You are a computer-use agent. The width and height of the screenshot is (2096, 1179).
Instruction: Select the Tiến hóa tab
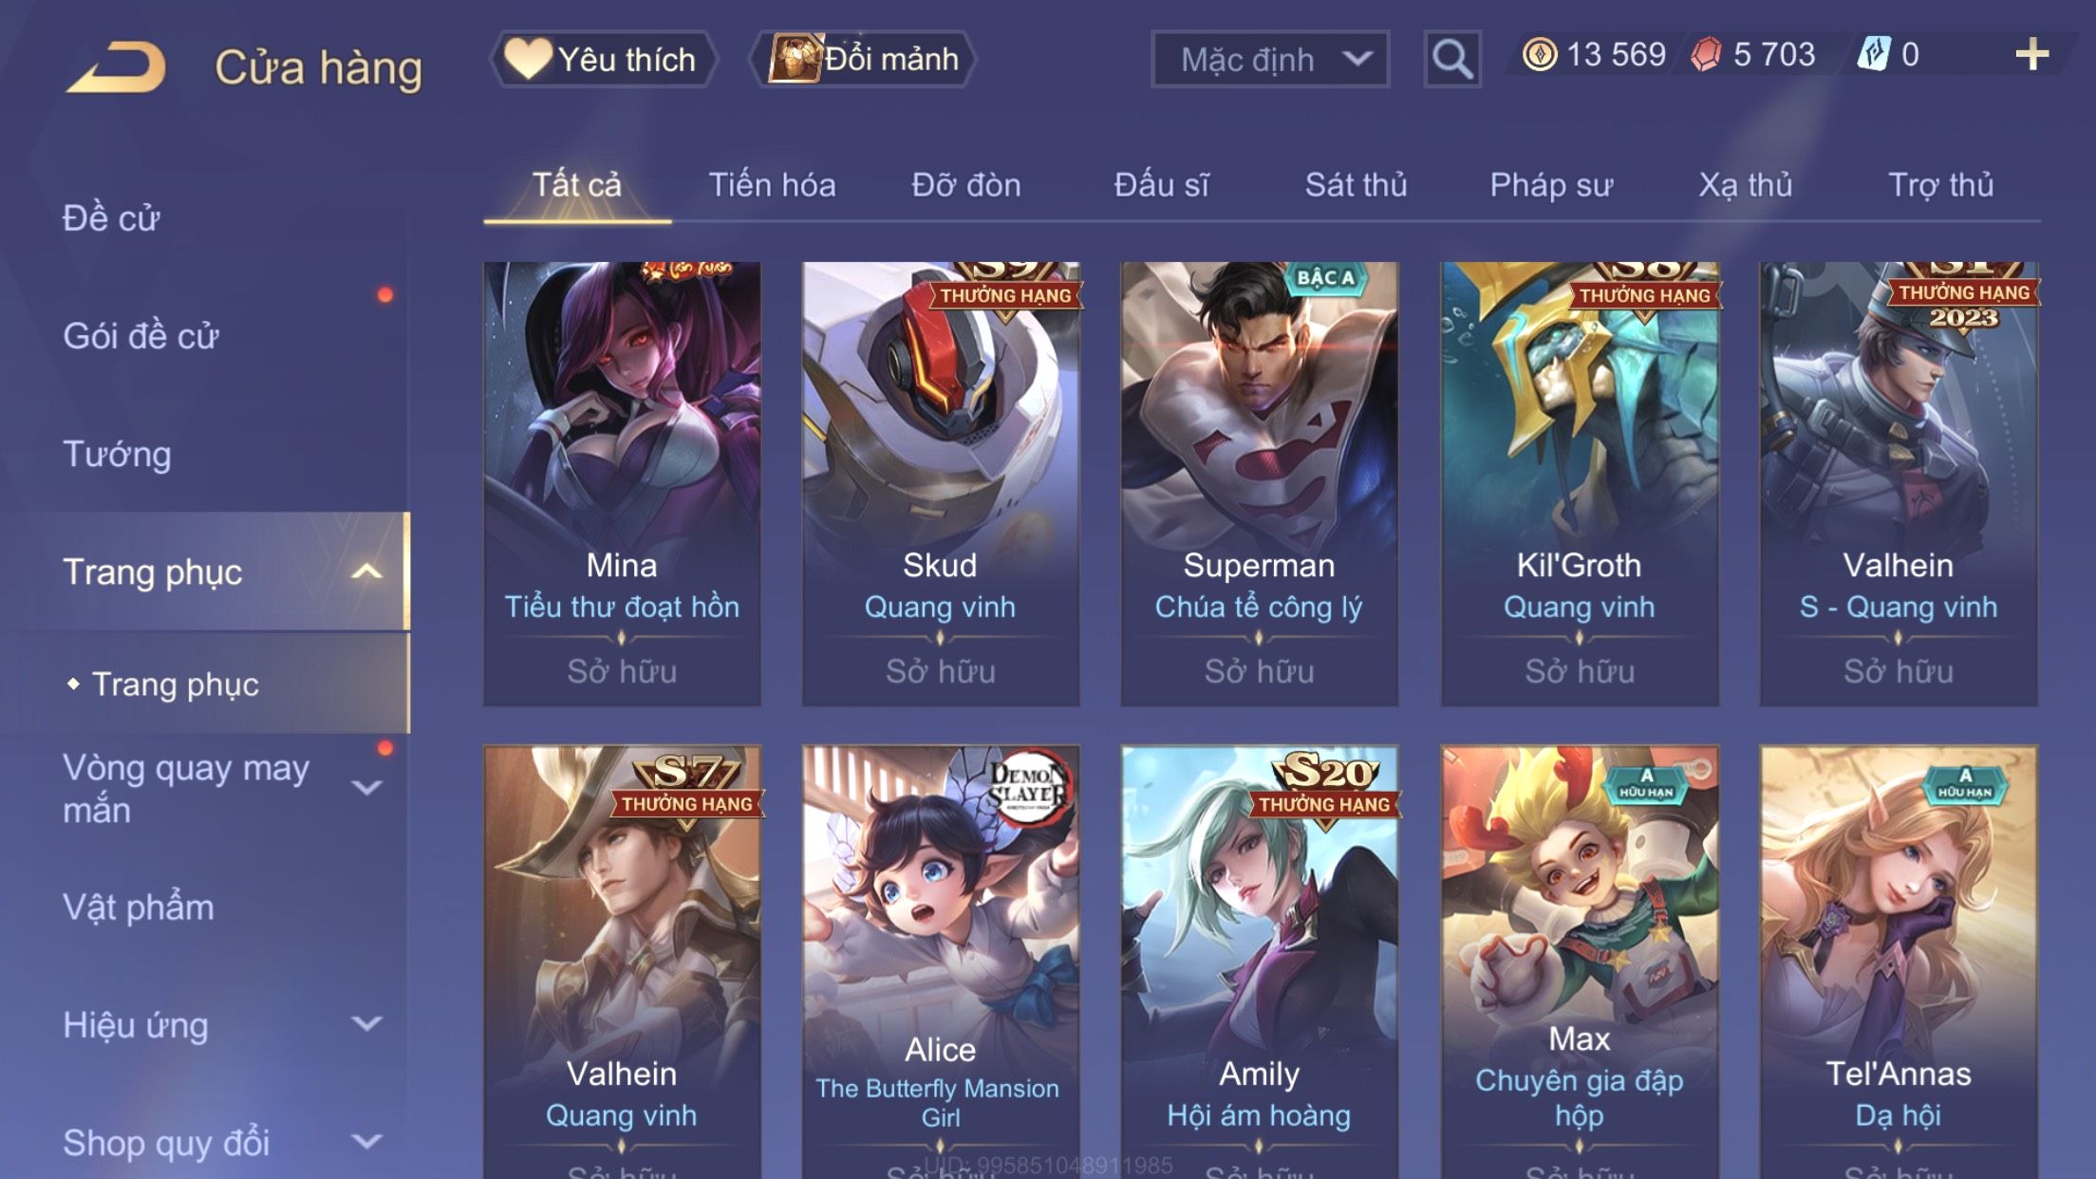click(x=772, y=184)
